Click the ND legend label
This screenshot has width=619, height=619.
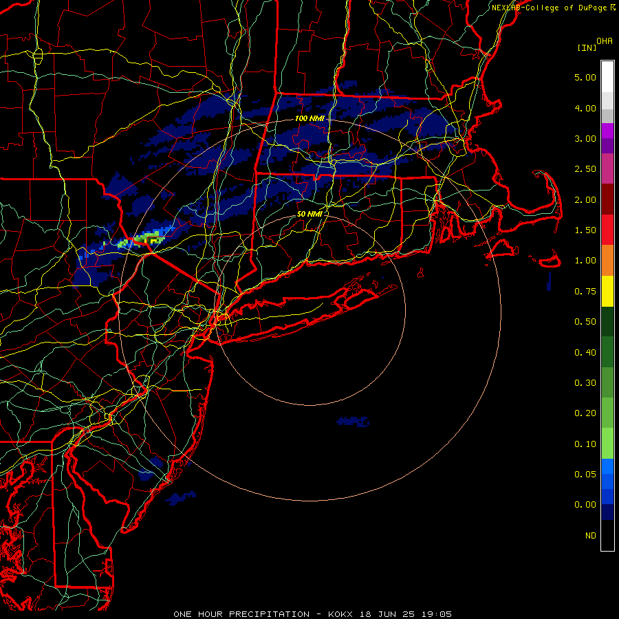pos(591,536)
